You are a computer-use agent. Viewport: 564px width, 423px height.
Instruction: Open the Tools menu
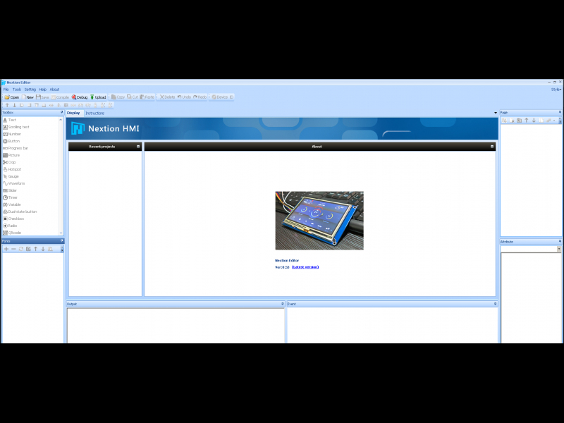pos(17,90)
